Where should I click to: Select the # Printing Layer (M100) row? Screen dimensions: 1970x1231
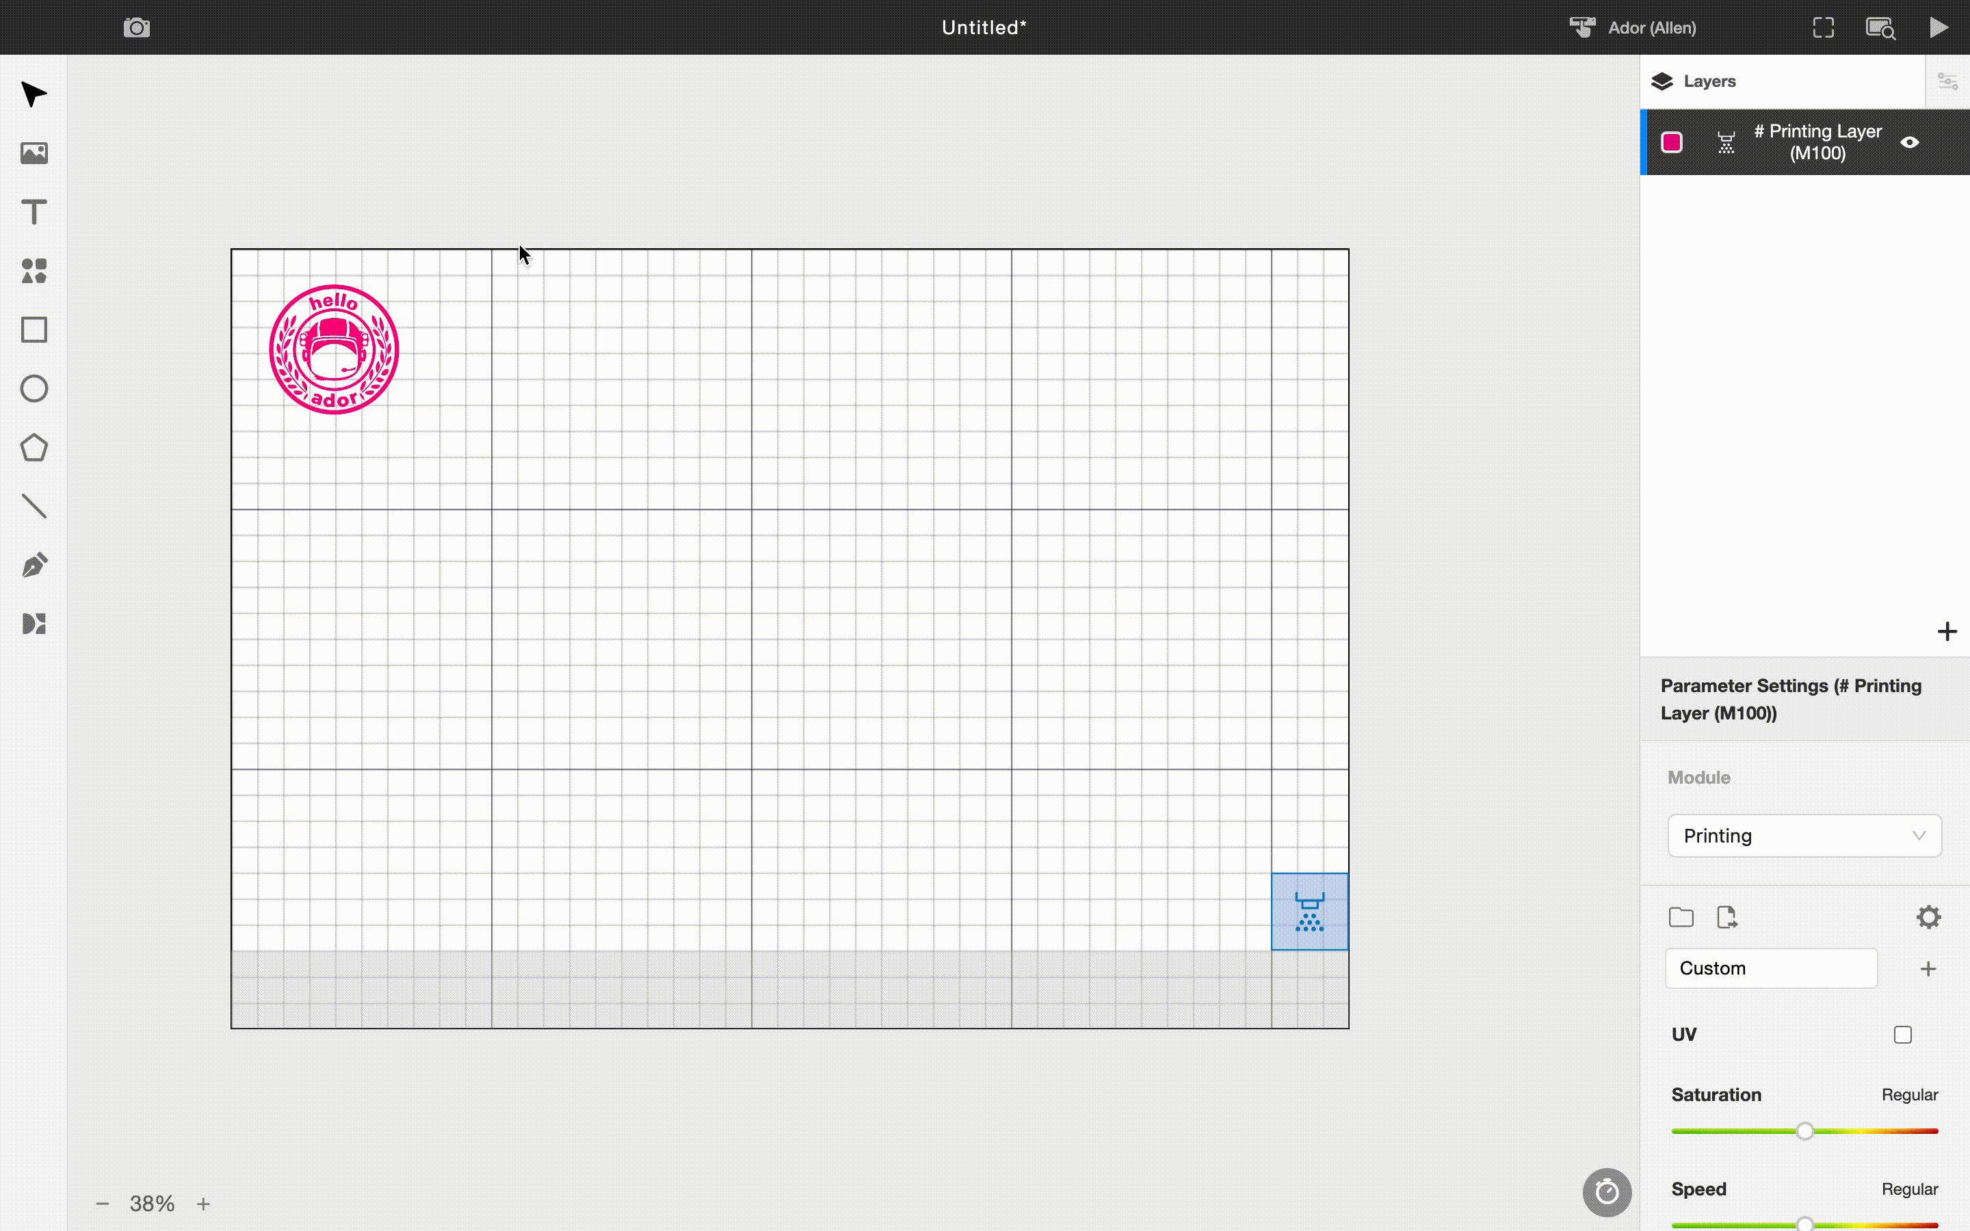[1806, 142]
